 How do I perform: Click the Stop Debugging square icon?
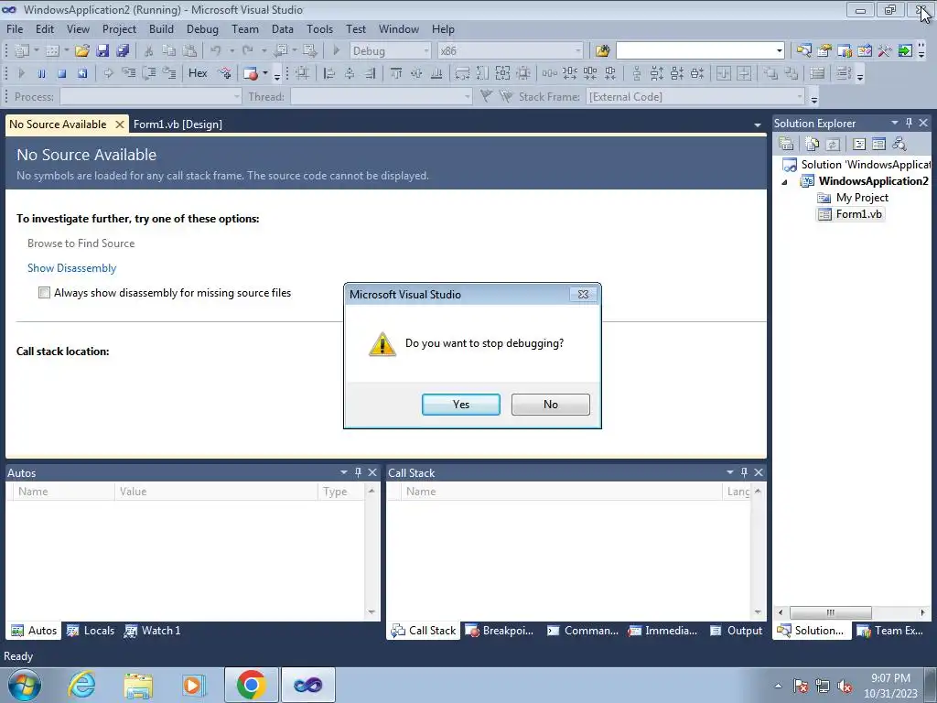(x=61, y=73)
